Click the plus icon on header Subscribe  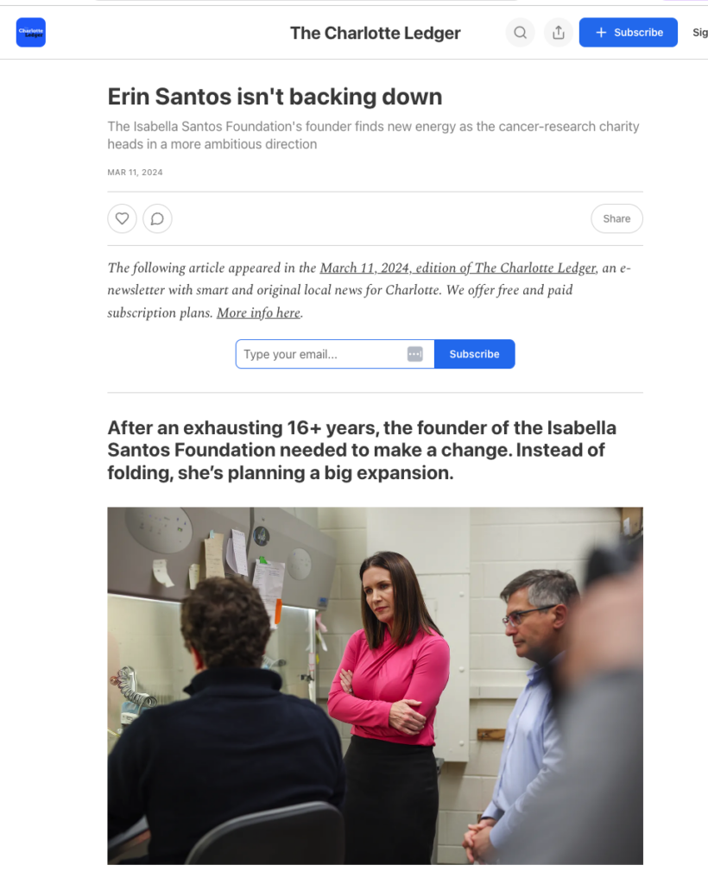(x=602, y=33)
